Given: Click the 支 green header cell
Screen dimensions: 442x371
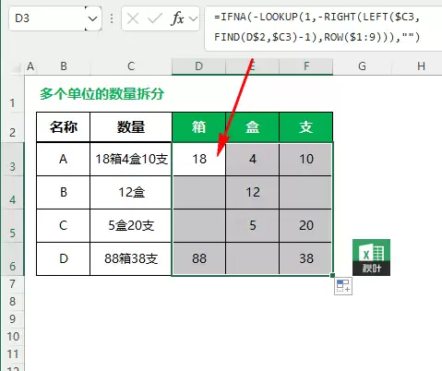Looking at the screenshot, I should pos(306,127).
